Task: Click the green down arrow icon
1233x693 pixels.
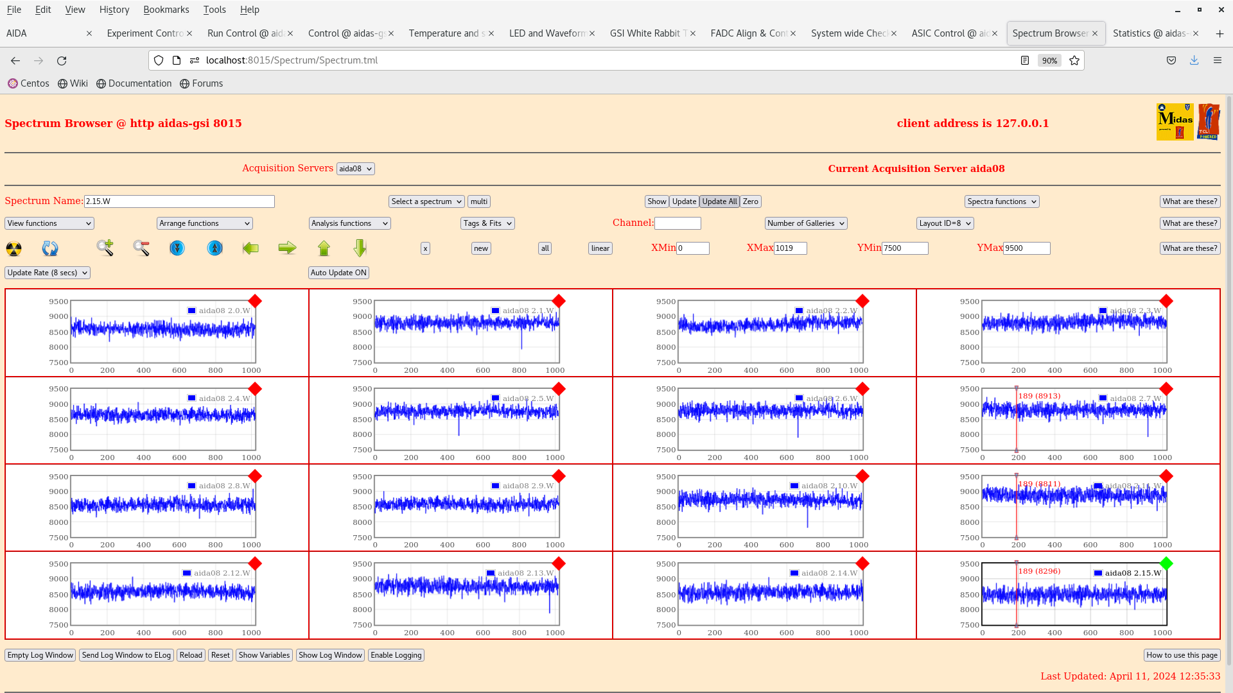Action: tap(360, 248)
